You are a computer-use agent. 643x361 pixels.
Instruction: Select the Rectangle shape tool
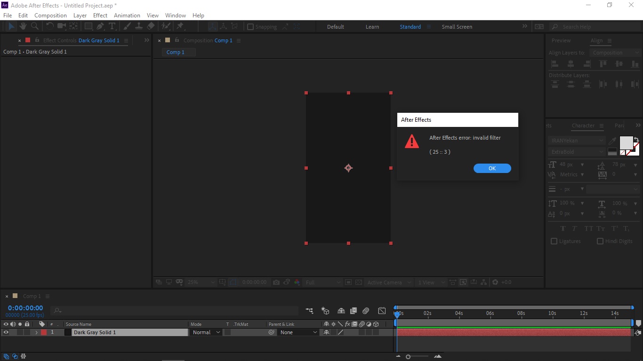click(88, 26)
